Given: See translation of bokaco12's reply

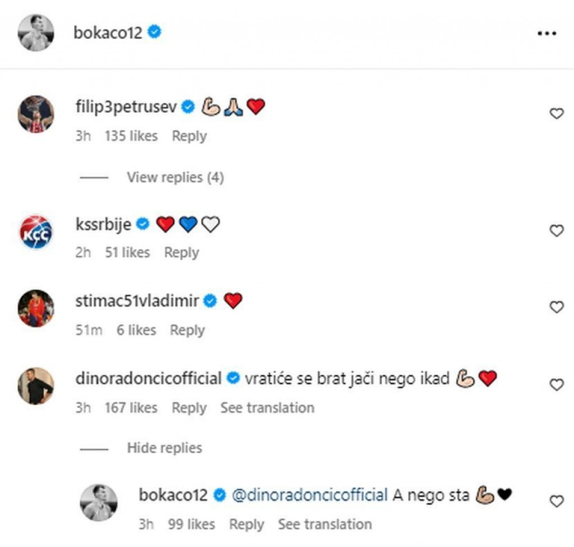Looking at the screenshot, I should (x=325, y=525).
